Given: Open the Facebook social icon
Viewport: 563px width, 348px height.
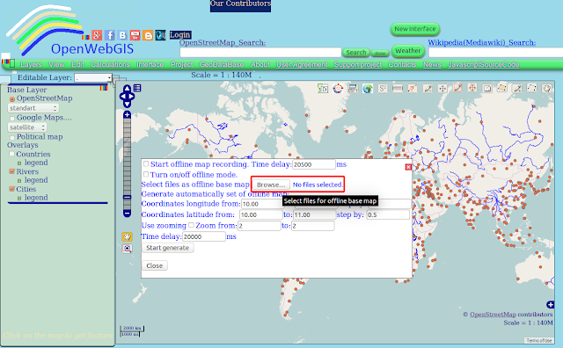Looking at the screenshot, I should point(110,35).
